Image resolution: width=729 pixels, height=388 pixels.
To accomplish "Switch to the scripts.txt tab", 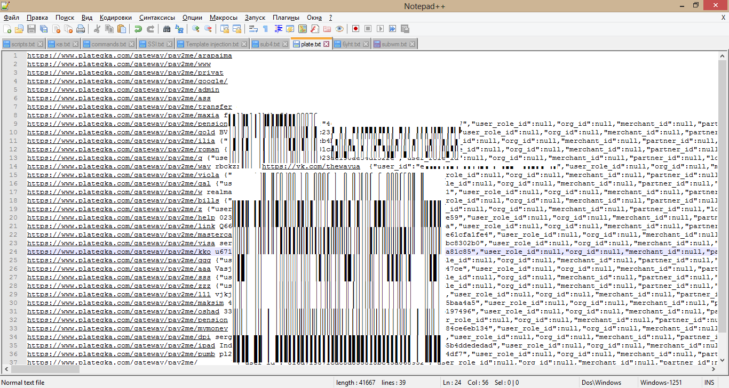I will [x=22, y=44].
